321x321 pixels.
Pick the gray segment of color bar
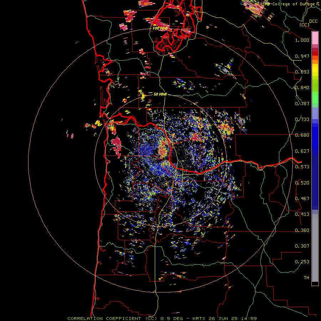[315, 248]
